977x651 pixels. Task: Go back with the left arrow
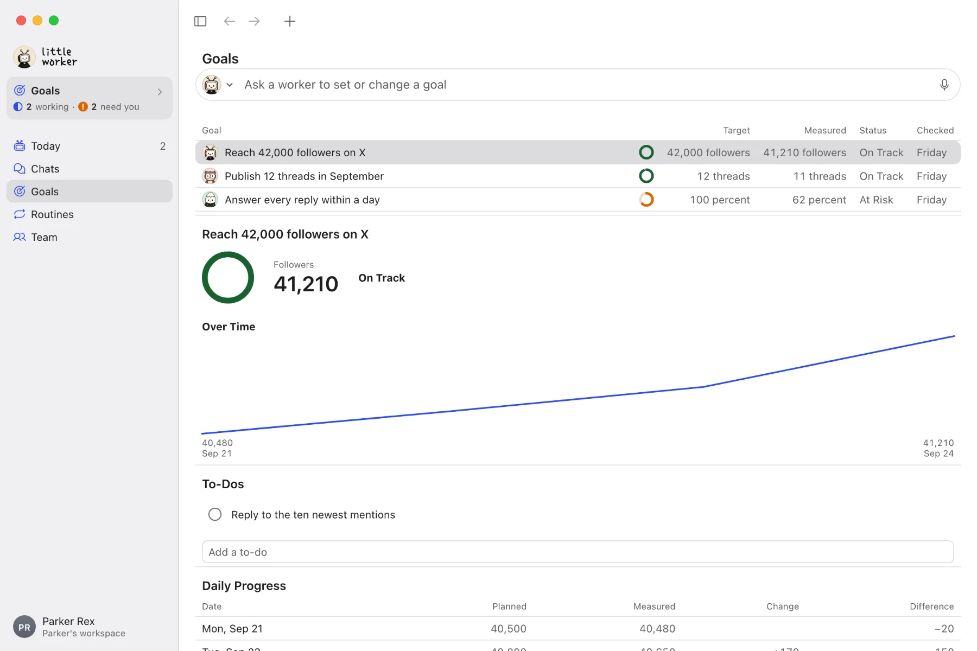(230, 21)
